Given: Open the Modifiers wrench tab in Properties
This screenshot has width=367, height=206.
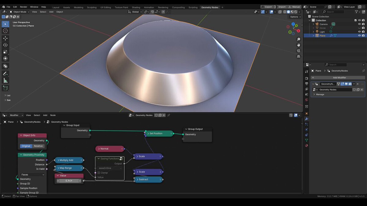Looking at the screenshot, I should tap(306, 119).
